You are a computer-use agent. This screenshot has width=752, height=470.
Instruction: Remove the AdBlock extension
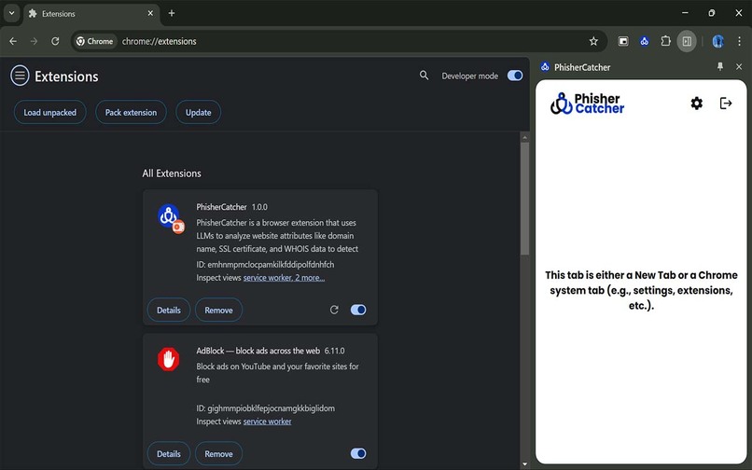[218, 454]
